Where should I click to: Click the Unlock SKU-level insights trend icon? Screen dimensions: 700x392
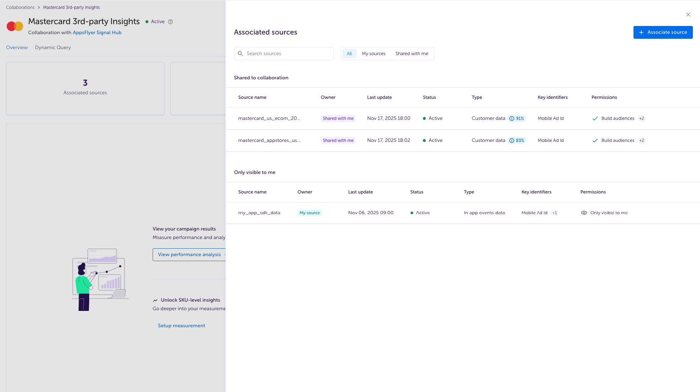click(155, 300)
